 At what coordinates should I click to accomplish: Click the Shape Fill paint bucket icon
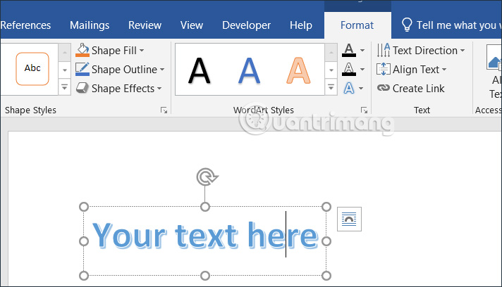click(82, 50)
